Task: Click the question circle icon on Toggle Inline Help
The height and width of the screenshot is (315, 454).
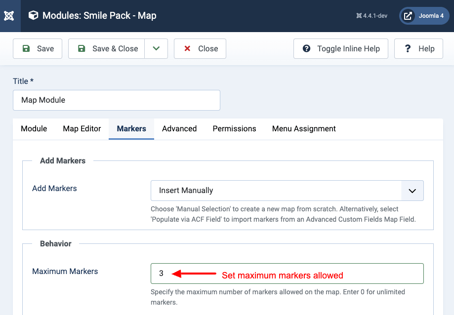Action: click(x=306, y=48)
